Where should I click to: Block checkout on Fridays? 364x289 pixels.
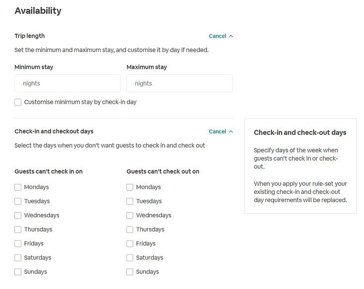[130, 244]
